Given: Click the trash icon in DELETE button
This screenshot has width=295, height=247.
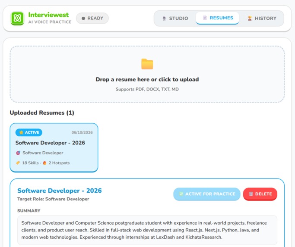Looking at the screenshot, I should coord(251,194).
